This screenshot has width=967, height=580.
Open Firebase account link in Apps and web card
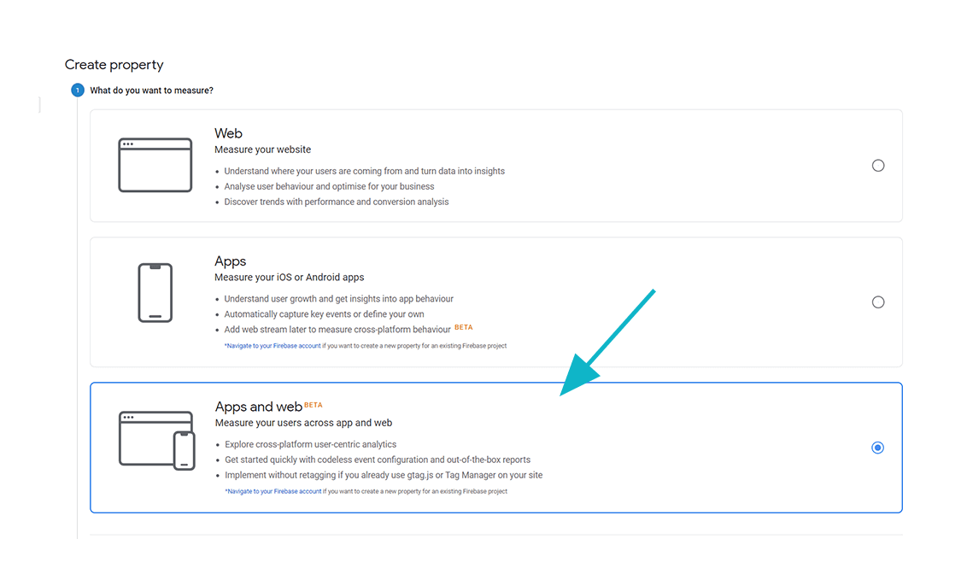(274, 491)
